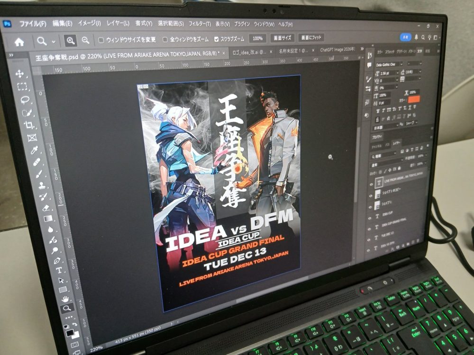Enable 全ウィンドウをズーム checkbox
The height and width of the screenshot is (355, 474).
[x=165, y=39]
